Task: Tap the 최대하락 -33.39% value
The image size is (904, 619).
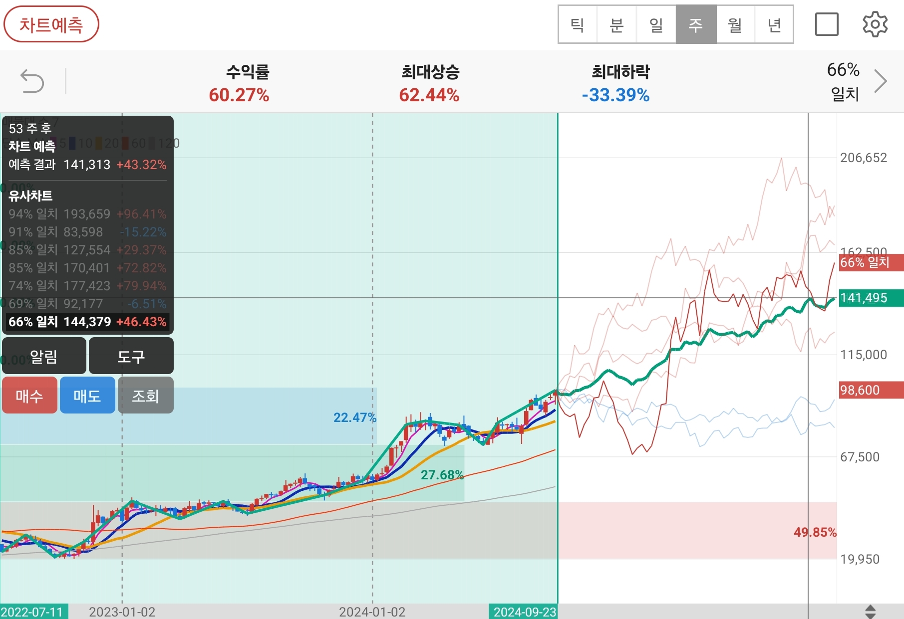Action: 615,95
